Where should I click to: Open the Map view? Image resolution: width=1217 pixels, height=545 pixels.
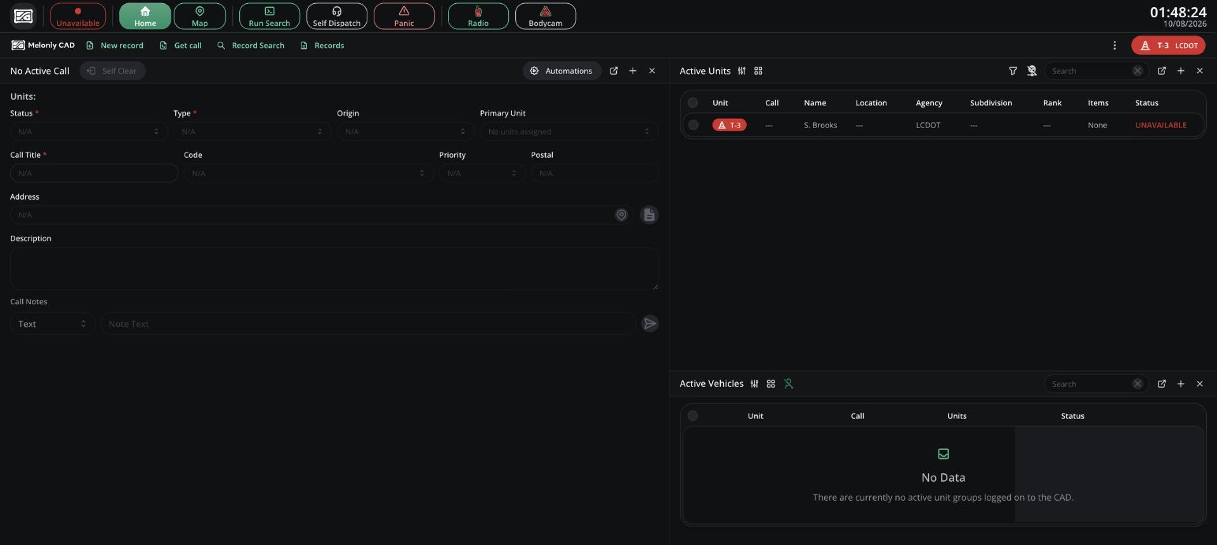tap(200, 16)
